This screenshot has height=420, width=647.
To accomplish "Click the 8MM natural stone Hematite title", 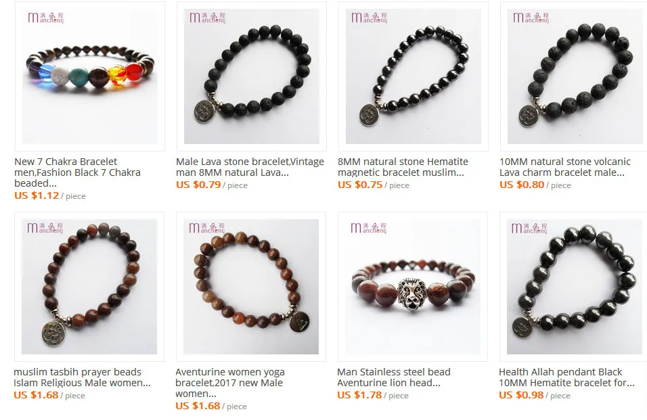I will point(403,167).
